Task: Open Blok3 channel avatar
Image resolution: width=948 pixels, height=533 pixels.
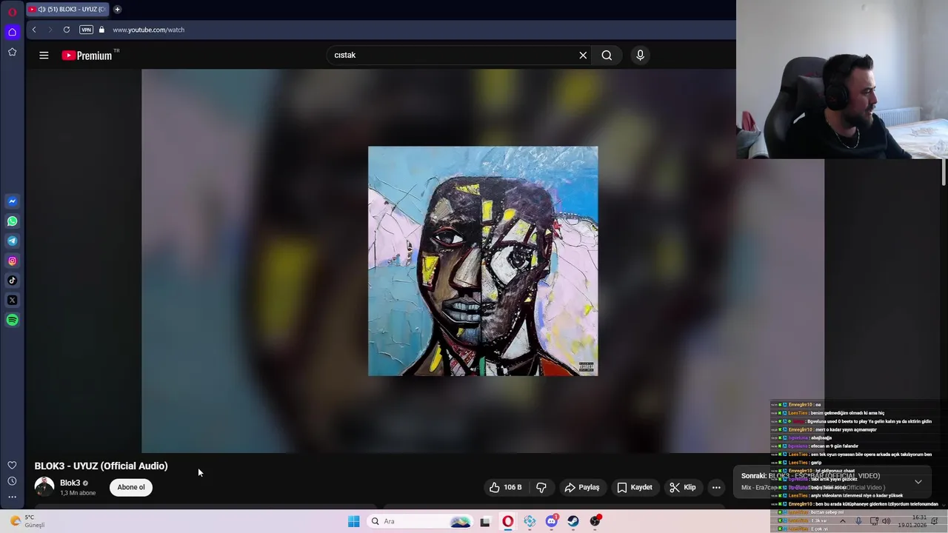Action: click(x=44, y=487)
